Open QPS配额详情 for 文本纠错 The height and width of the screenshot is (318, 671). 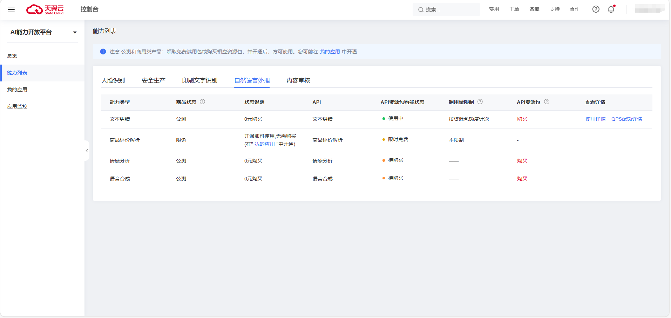[627, 119]
